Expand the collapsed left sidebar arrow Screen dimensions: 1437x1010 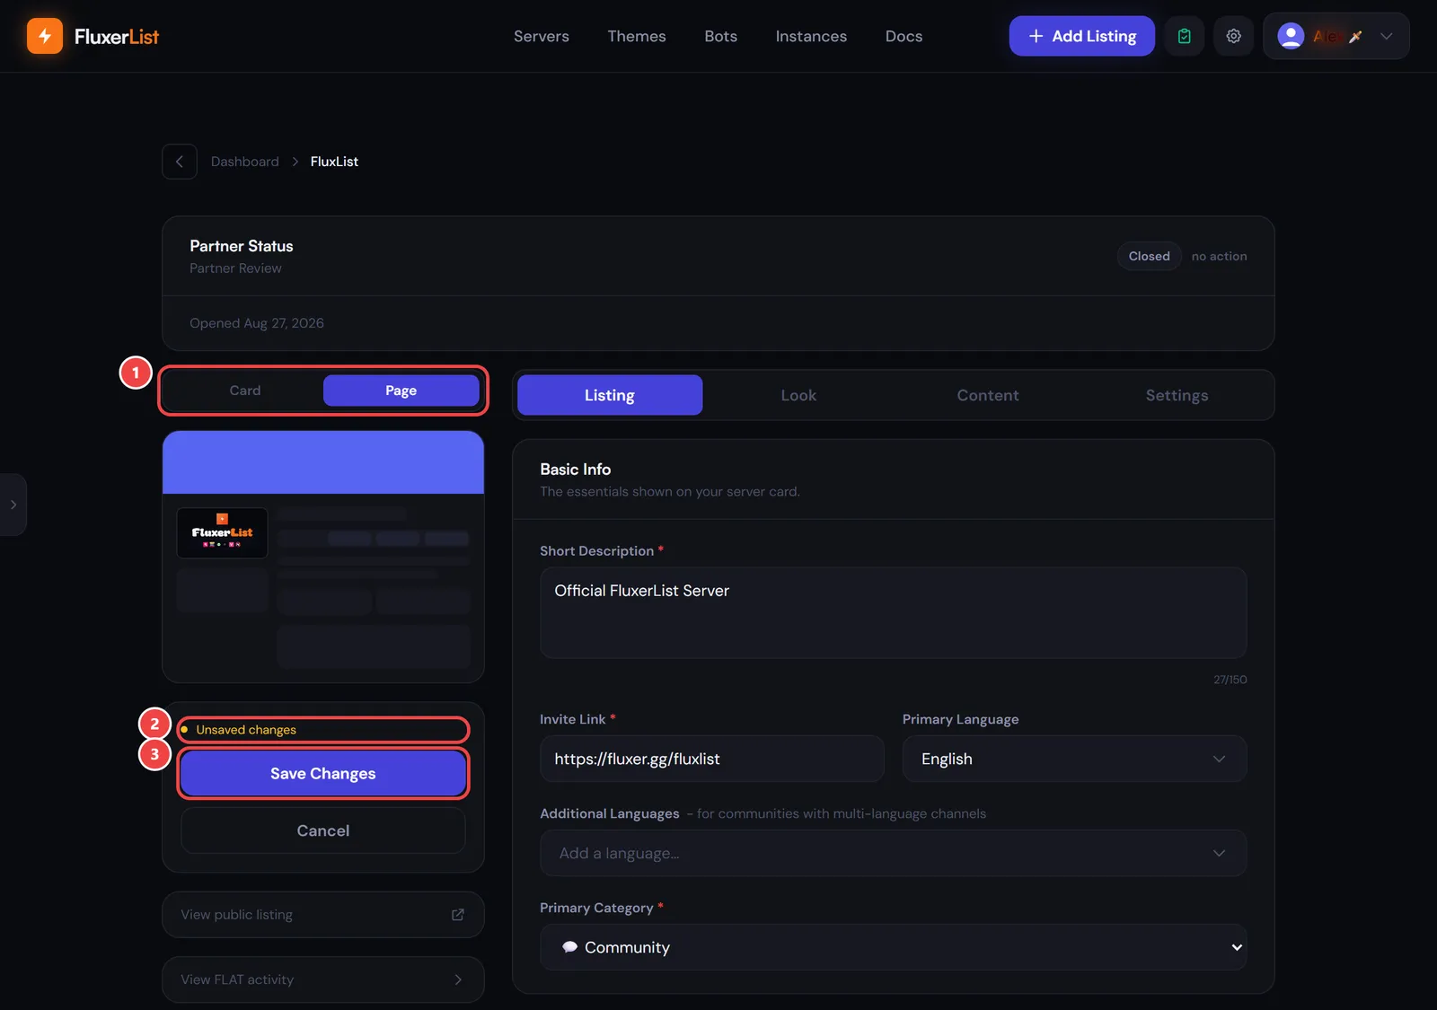(13, 505)
